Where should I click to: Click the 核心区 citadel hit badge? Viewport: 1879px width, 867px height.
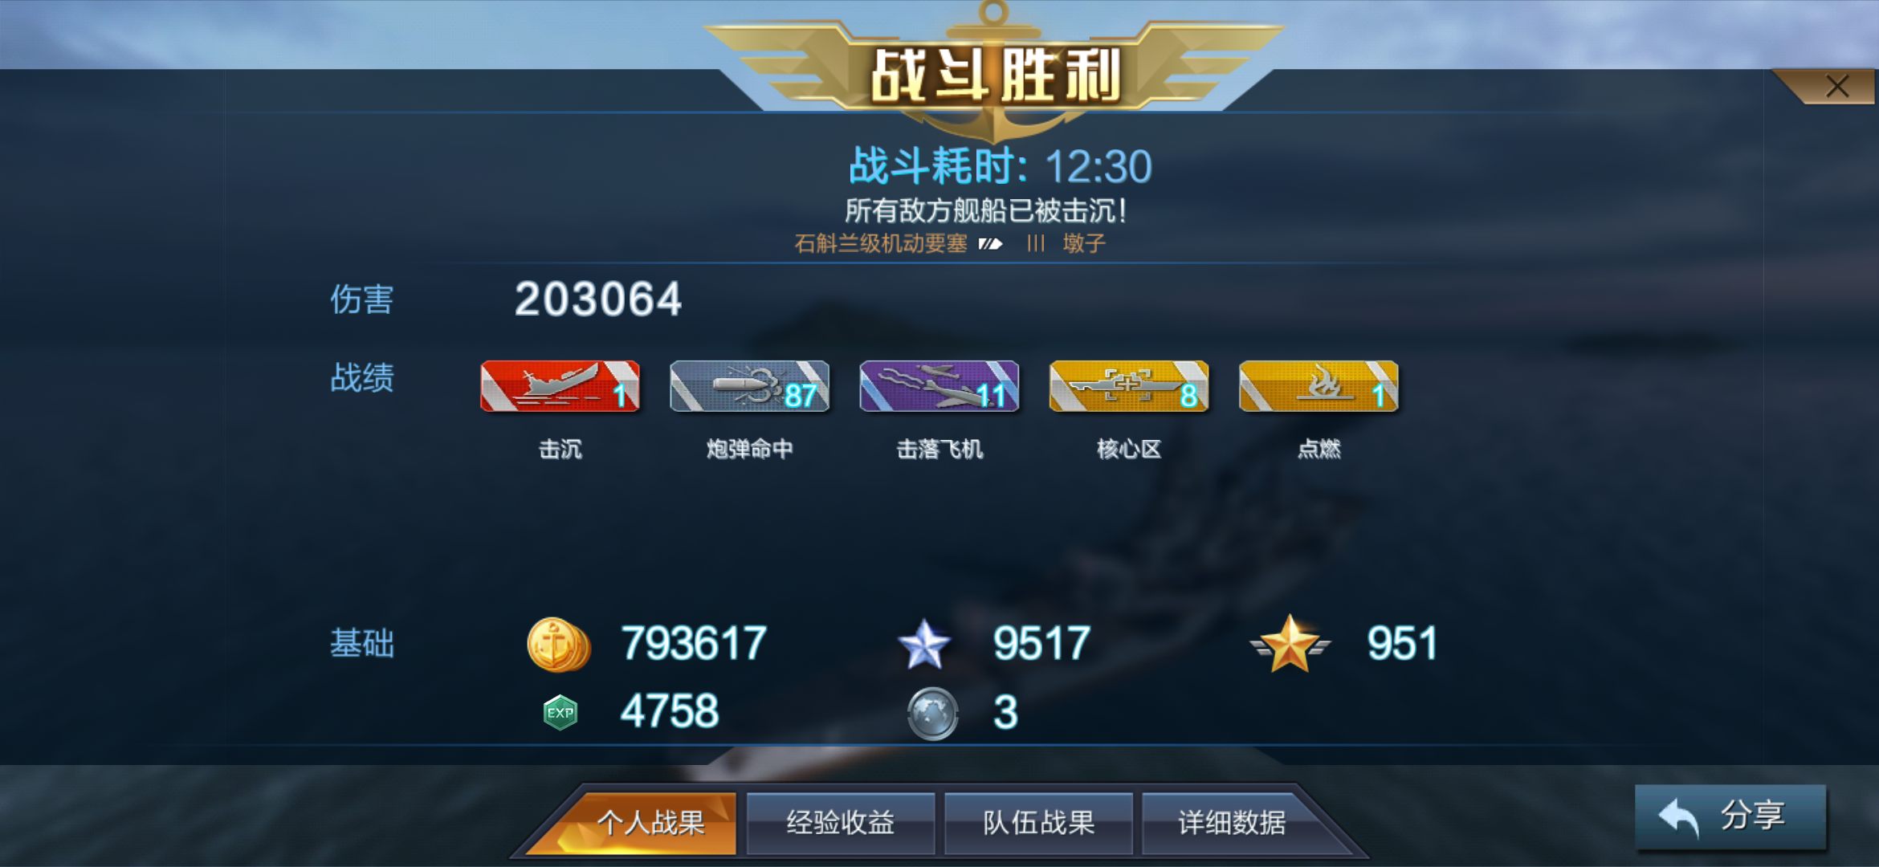(x=1128, y=386)
